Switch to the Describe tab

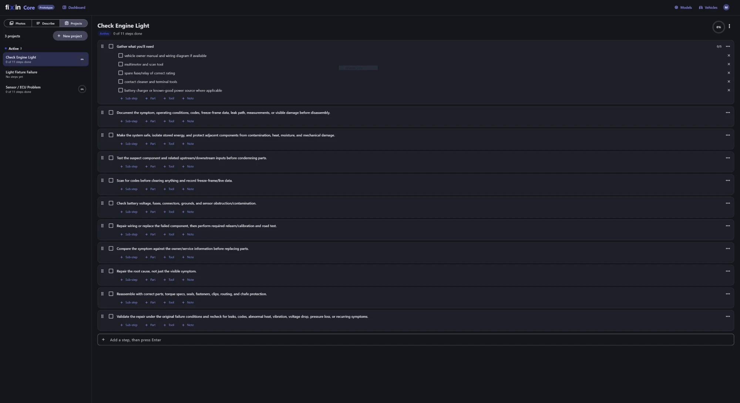coord(46,23)
